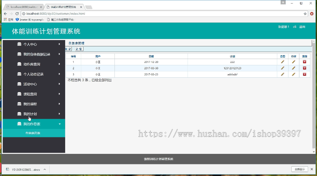Expand the 我的计划 menu arrow
This screenshot has height=176, width=317.
click(x=59, y=114)
